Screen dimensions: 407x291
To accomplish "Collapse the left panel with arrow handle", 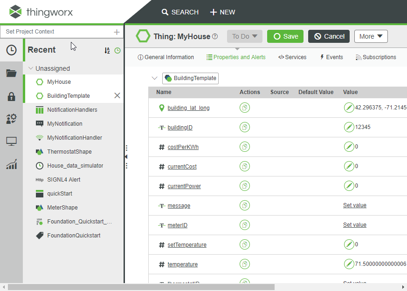I will click(126, 157).
